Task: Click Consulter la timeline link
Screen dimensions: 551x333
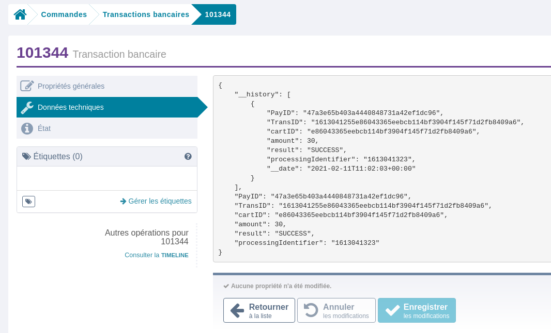Action: tap(156, 255)
